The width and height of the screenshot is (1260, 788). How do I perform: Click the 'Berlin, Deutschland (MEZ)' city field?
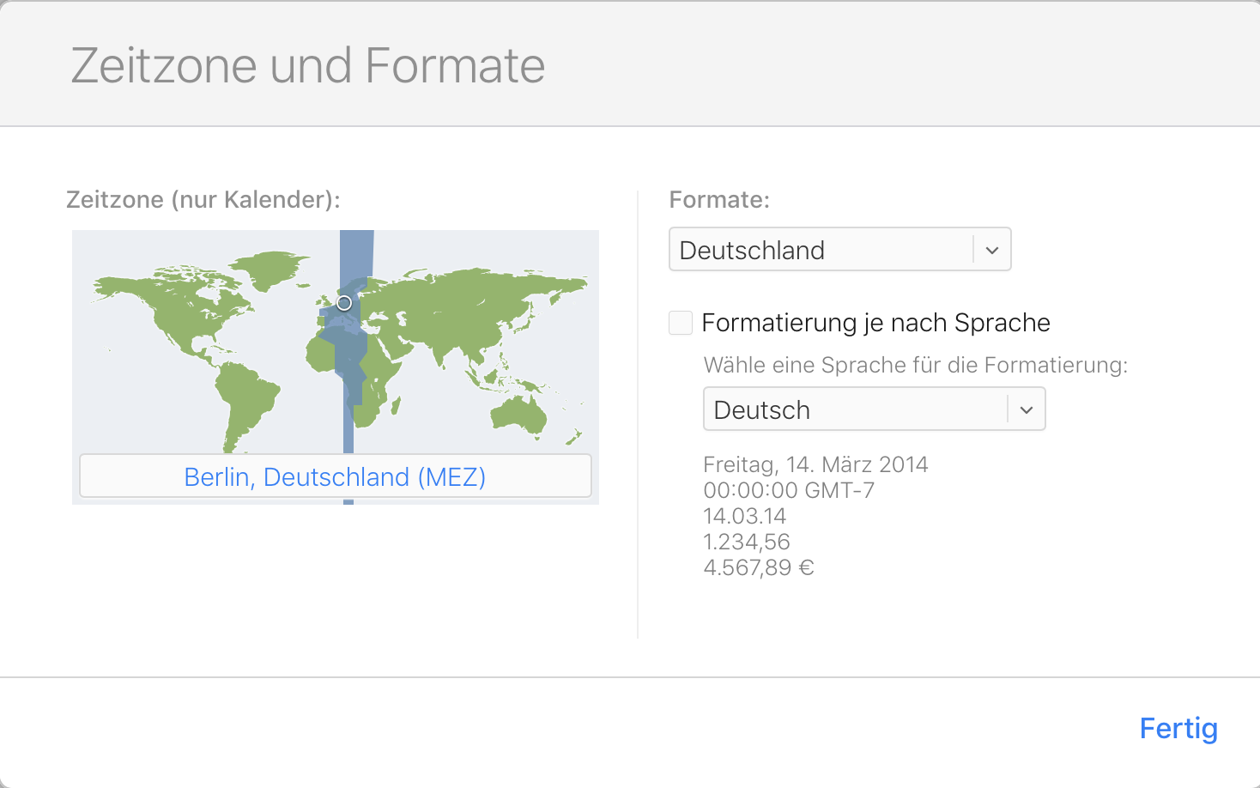pos(335,476)
